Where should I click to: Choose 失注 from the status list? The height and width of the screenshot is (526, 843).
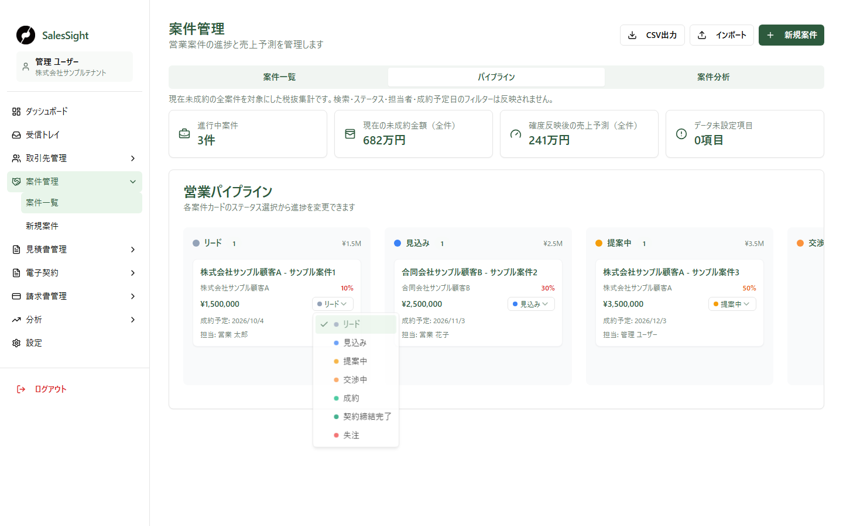356,435
